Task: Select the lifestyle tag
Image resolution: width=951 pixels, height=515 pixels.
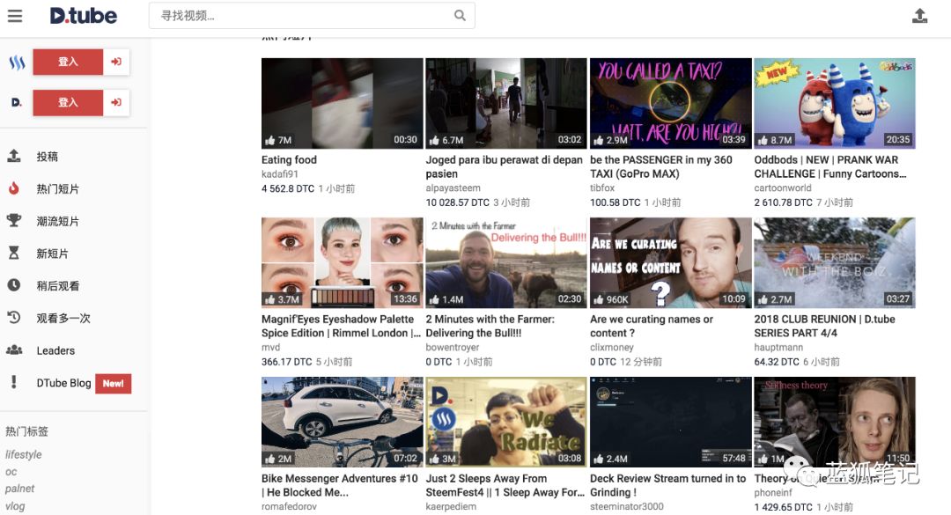Action: [24, 454]
